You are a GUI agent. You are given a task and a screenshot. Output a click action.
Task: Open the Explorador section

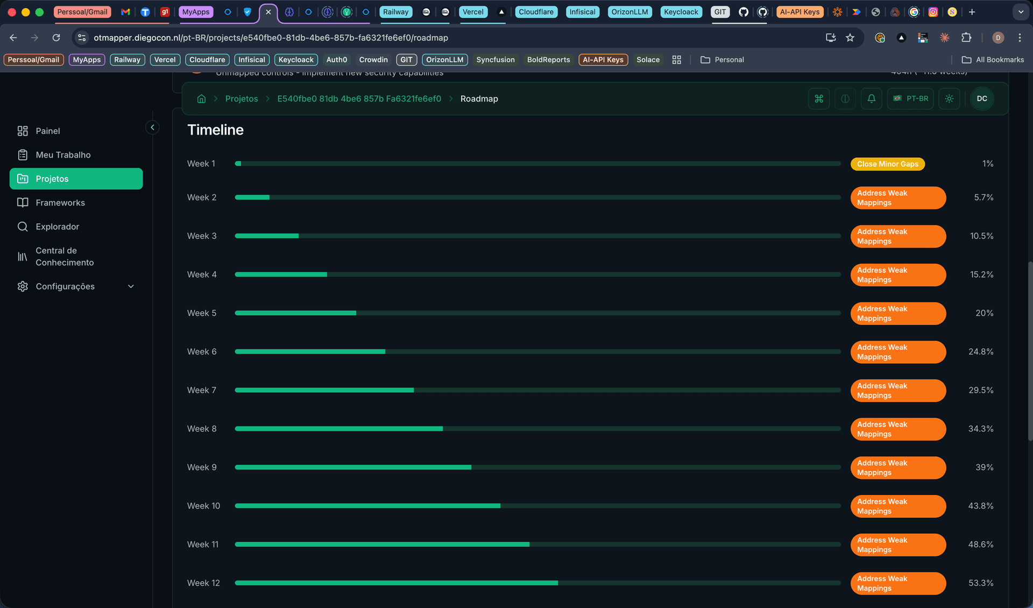pyautogui.click(x=56, y=227)
